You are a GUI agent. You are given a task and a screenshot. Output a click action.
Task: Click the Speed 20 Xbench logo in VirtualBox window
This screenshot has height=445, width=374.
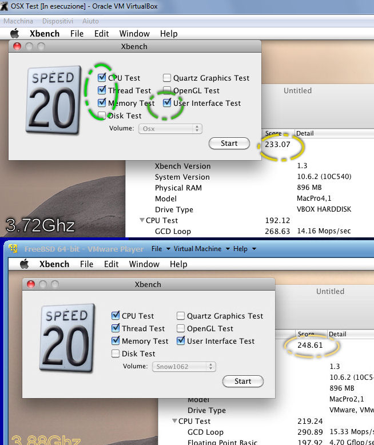[x=53, y=100]
